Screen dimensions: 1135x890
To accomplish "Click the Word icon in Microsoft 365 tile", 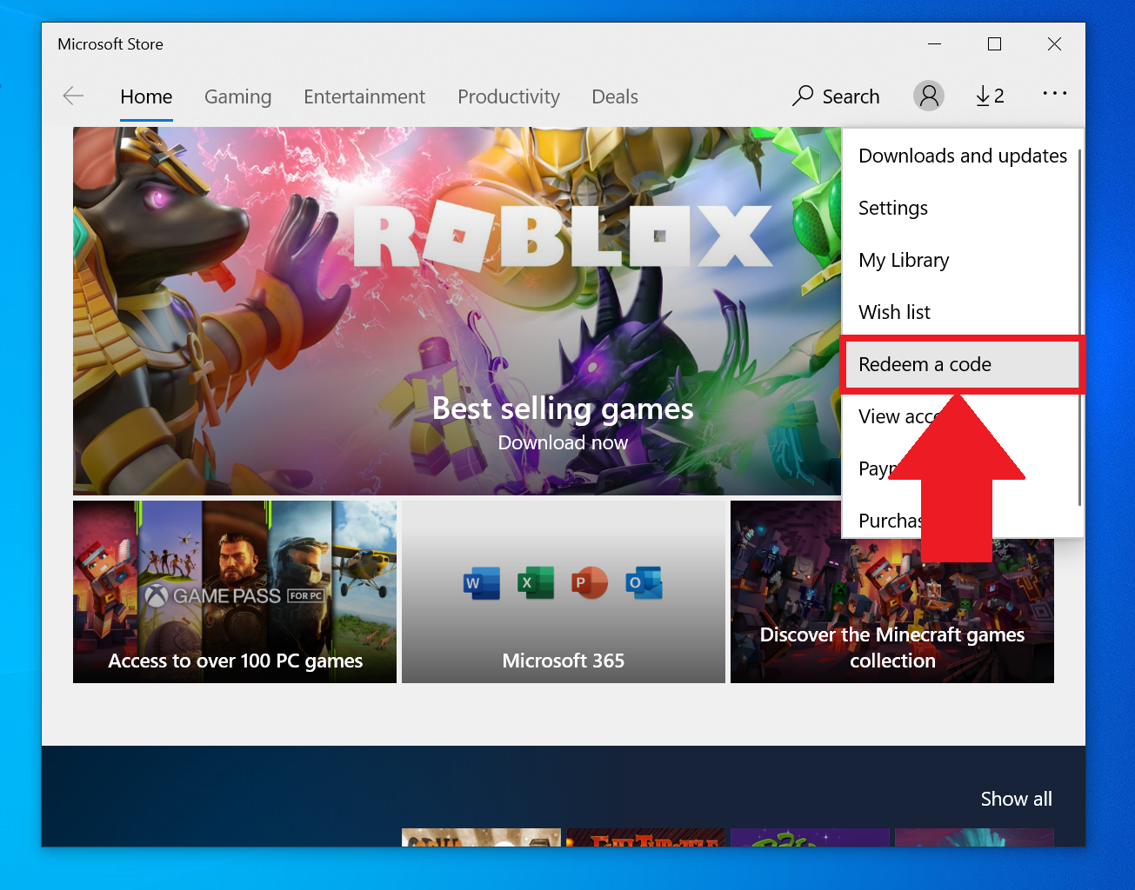I will pyautogui.click(x=482, y=583).
